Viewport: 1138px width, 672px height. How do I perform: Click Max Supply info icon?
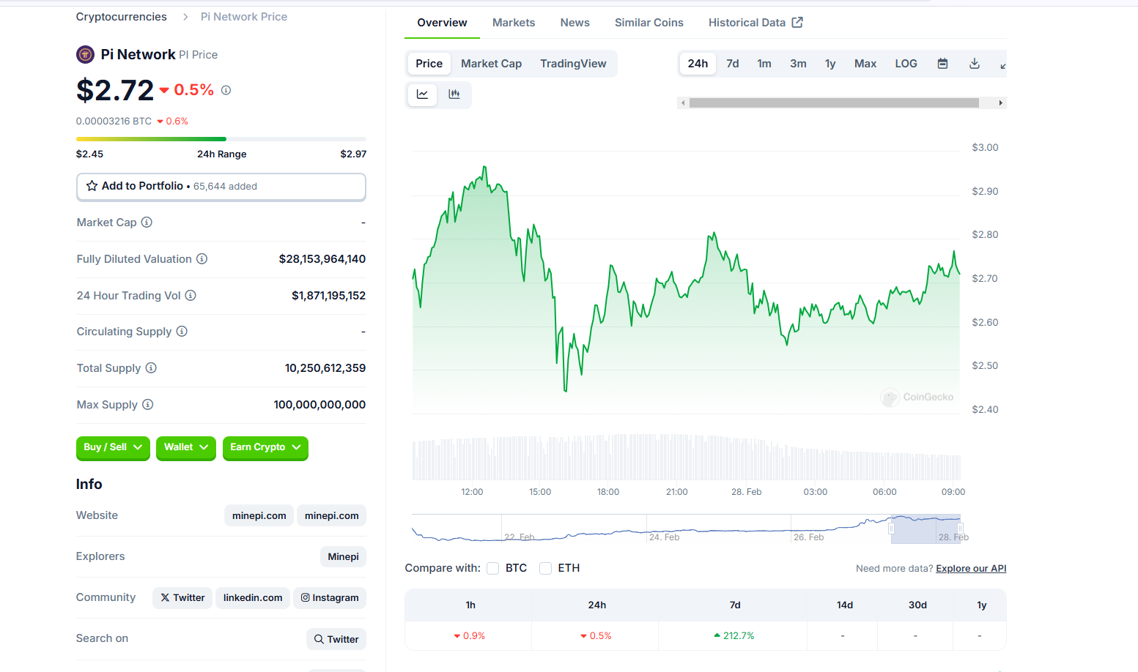(x=147, y=404)
